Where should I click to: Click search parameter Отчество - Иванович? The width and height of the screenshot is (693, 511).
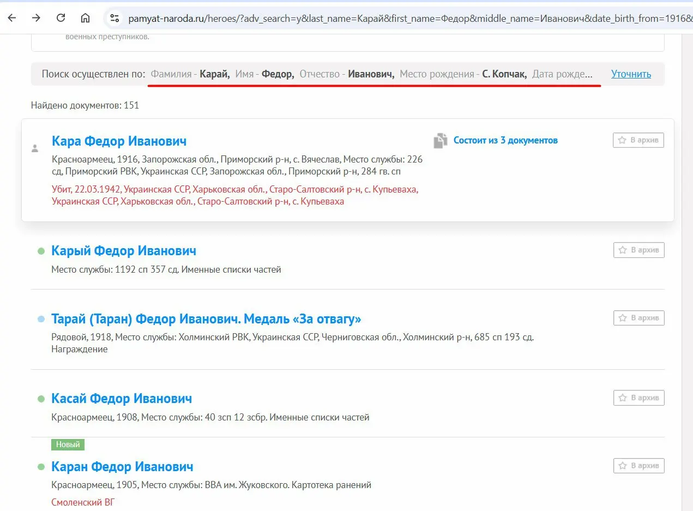(347, 74)
